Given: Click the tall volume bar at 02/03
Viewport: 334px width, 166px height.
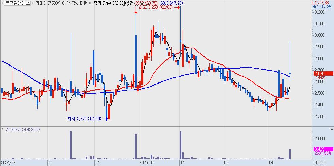Looking at the screenshot, I should [180, 145].
